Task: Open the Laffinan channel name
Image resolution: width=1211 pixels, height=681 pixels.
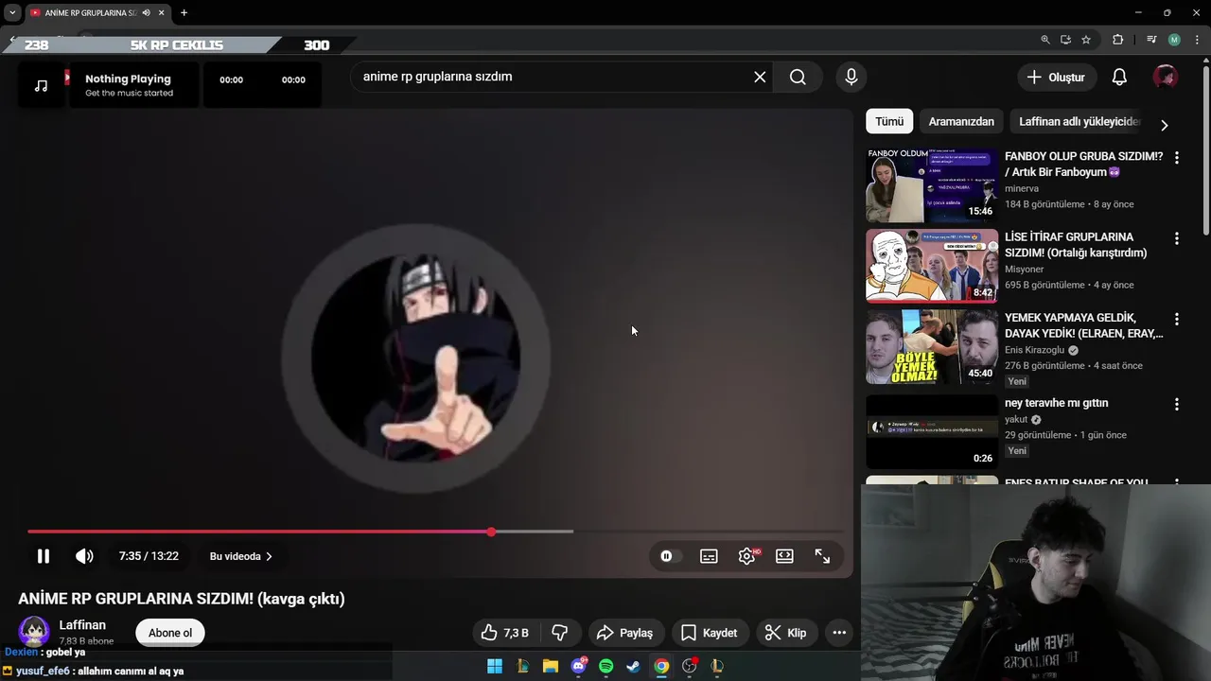Action: [x=82, y=625]
